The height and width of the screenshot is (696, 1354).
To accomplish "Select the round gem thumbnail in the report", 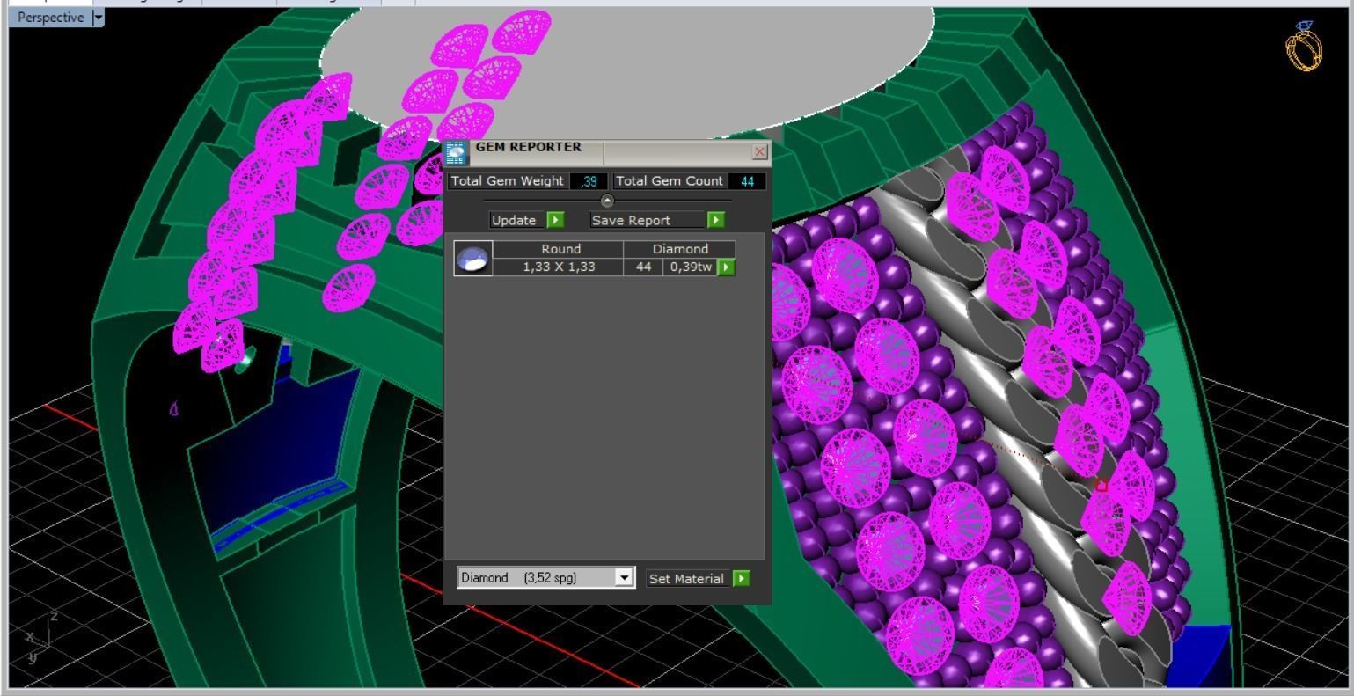I will coord(473,258).
